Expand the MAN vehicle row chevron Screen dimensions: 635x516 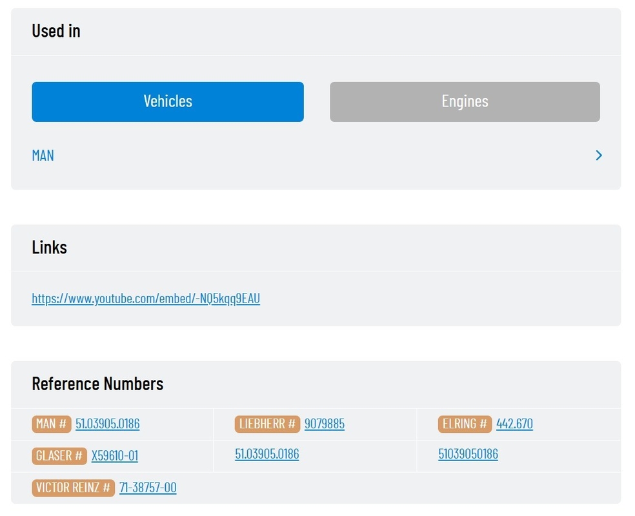[x=599, y=155]
